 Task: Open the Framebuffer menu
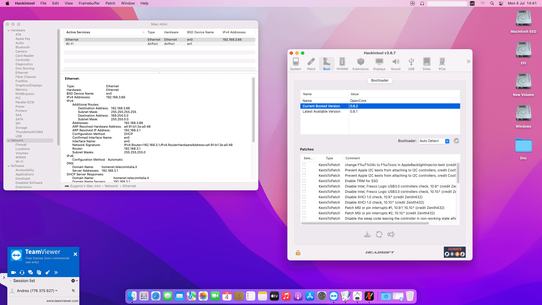tap(89, 3)
